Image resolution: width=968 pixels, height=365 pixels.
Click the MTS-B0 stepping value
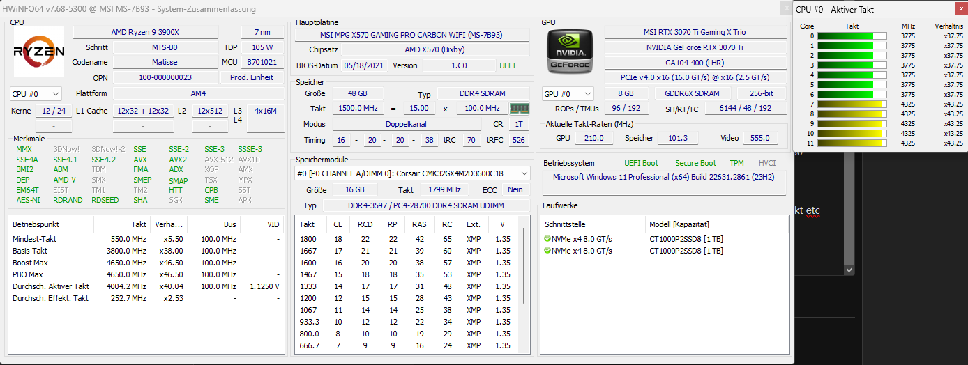(x=165, y=47)
